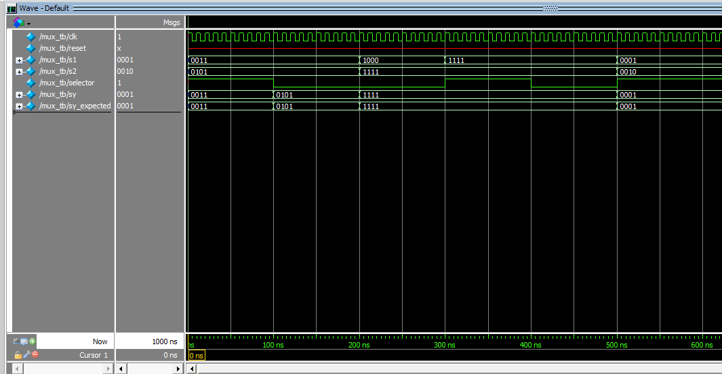Expand the /mux_tb/s1 bus
Viewport: 722px width, 374px height.
click(x=19, y=60)
